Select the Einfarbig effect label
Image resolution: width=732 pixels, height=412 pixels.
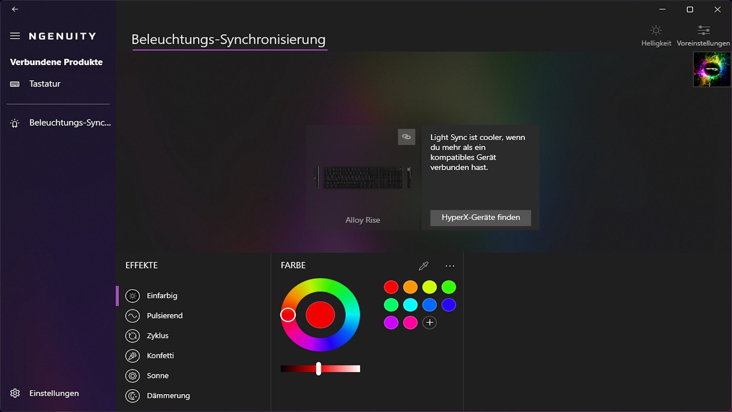162,296
